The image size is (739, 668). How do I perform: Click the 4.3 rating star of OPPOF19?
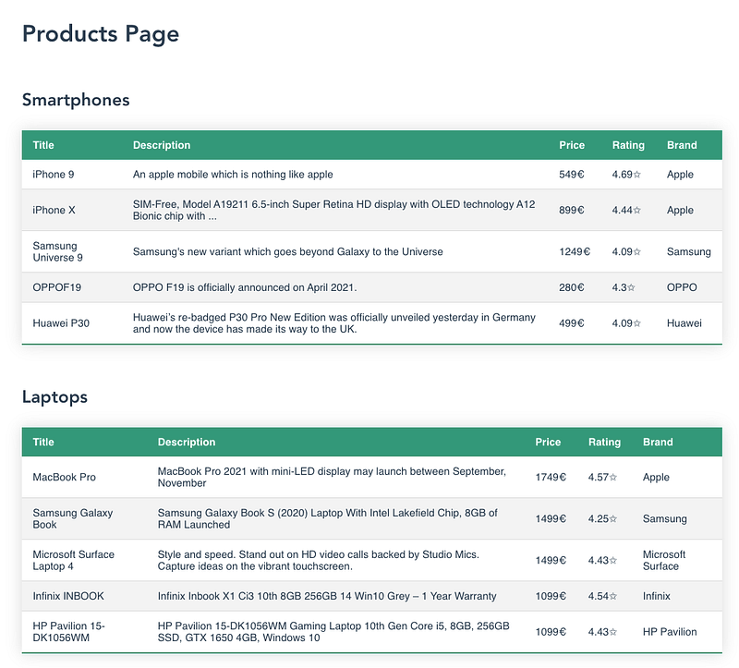(632, 288)
